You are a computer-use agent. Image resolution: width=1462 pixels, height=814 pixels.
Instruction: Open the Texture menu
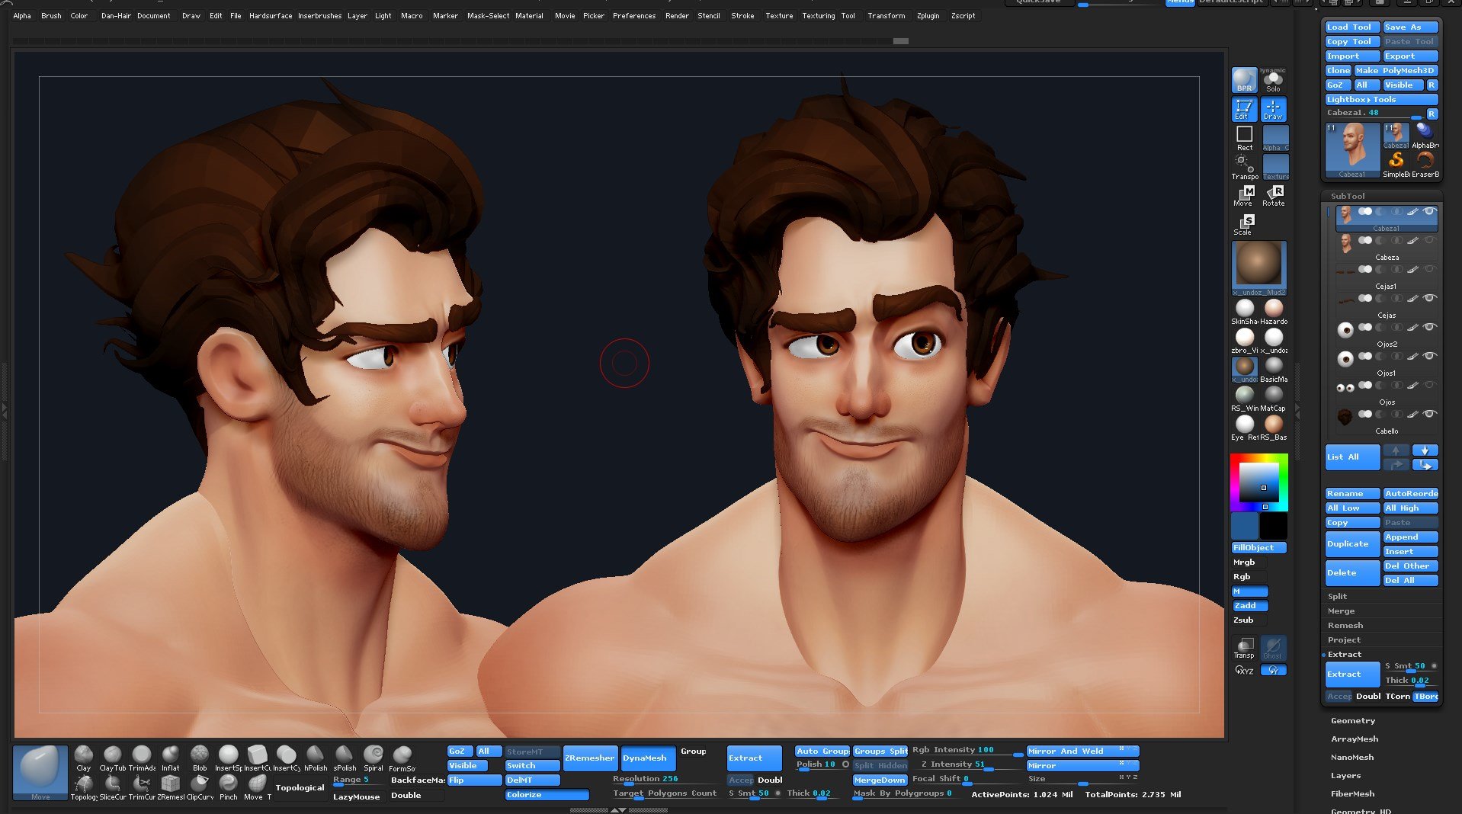pos(779,15)
